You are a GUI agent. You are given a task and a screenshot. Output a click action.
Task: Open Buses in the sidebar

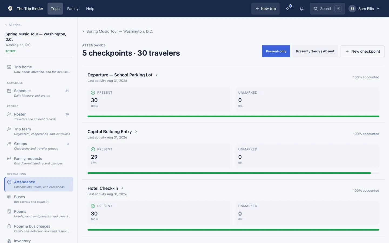pos(39,199)
